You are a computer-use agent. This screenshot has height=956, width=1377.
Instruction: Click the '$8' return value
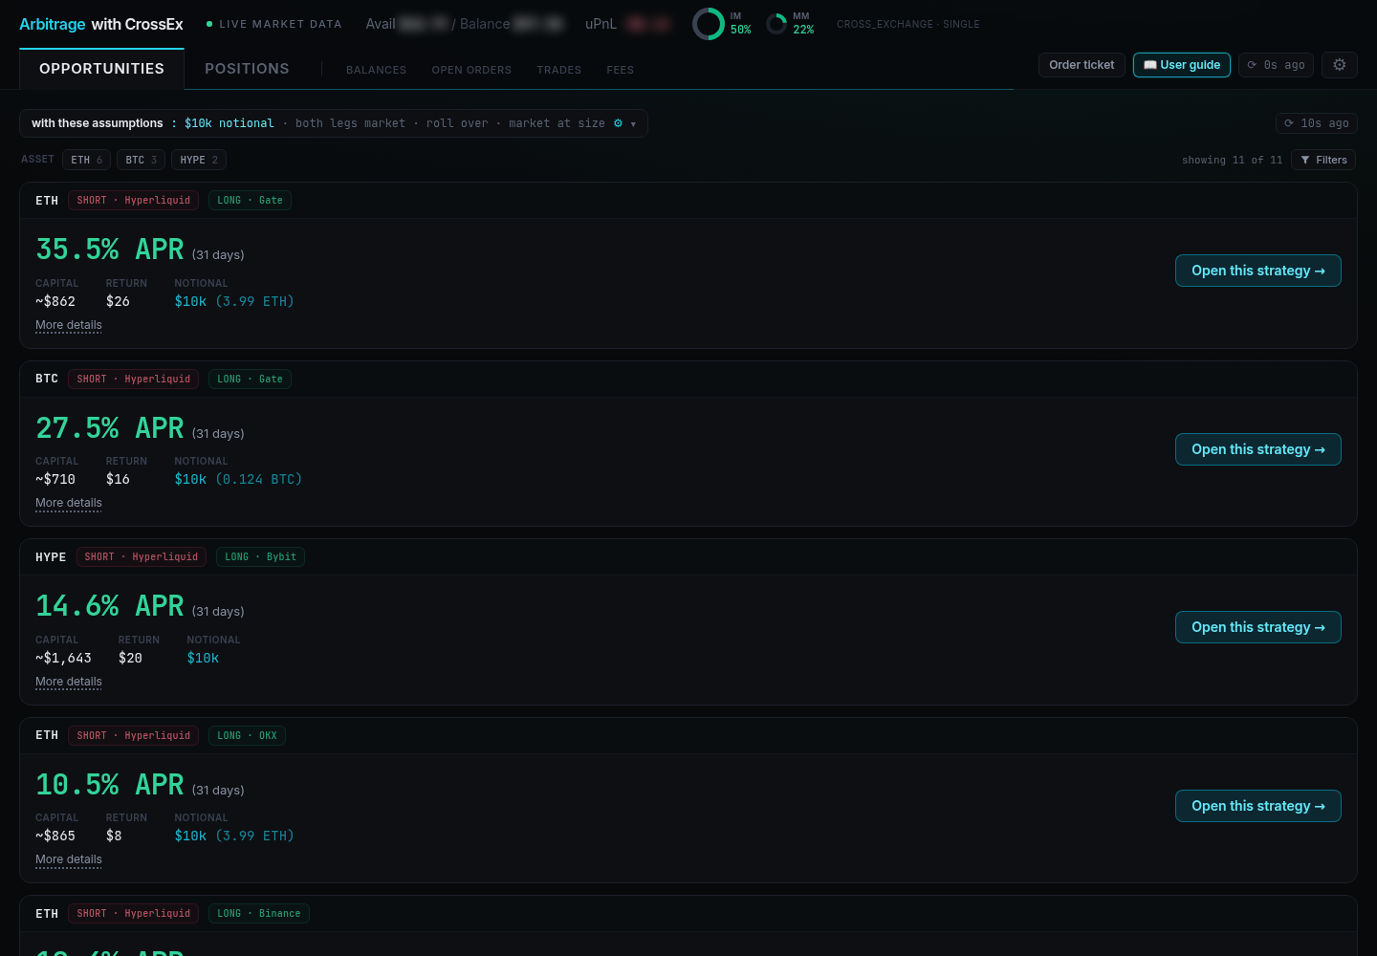114,836
